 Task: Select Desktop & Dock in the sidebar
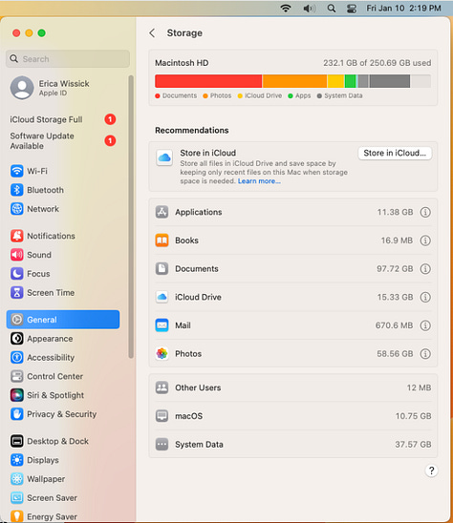click(x=63, y=441)
